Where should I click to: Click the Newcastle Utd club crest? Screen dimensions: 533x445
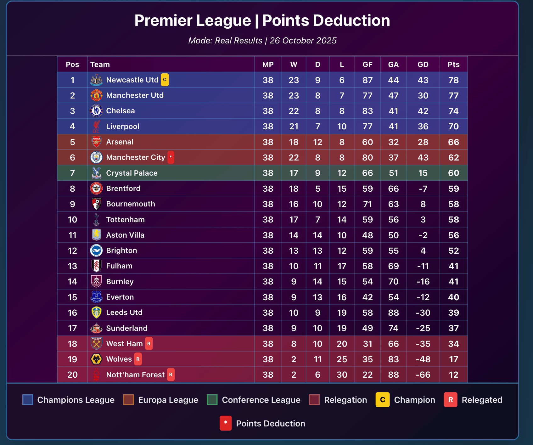pos(96,80)
